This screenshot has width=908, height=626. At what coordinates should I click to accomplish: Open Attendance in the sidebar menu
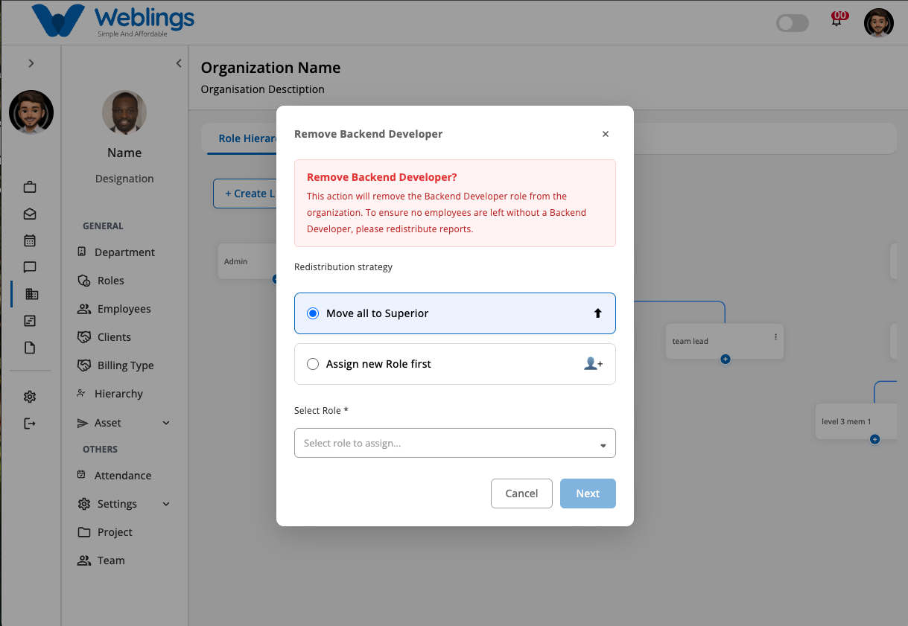114,476
